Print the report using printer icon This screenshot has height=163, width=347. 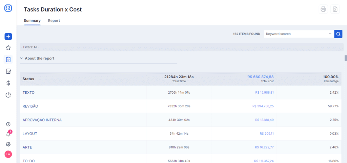[323, 9]
